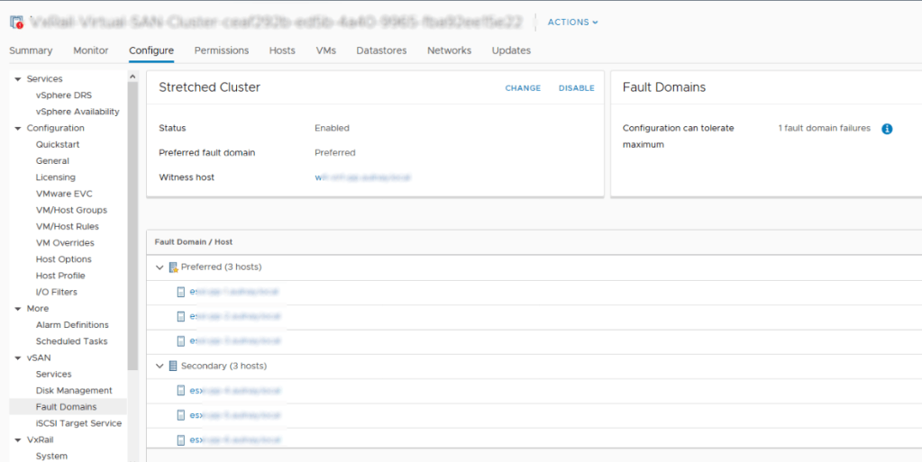Collapse the vSAN section in sidebar
This screenshot has width=922, height=462.
pos(16,358)
